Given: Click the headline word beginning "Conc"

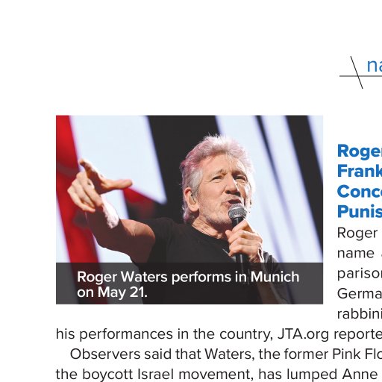Looking at the screenshot, I should point(360,191).
